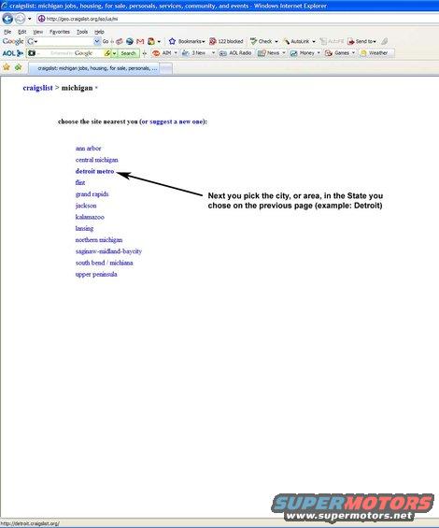
Task: Open the grand rapids link
Action: [92, 194]
